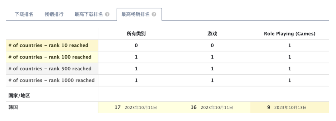Image resolution: width=336 pixels, height=121 pixels.
Task: Click help icon beside 最高下载排名
Action: [107, 14]
